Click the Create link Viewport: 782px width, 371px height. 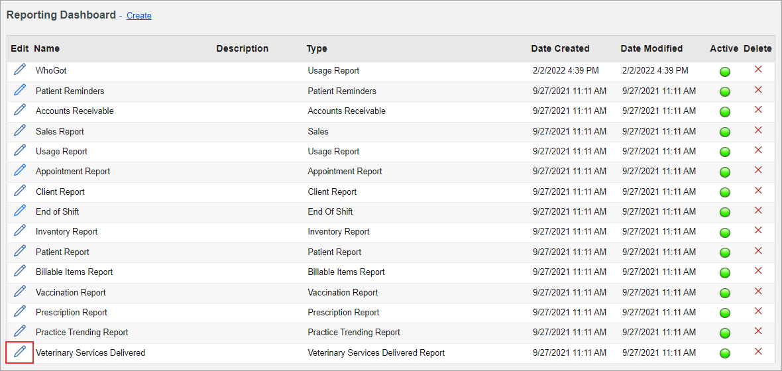(x=139, y=15)
